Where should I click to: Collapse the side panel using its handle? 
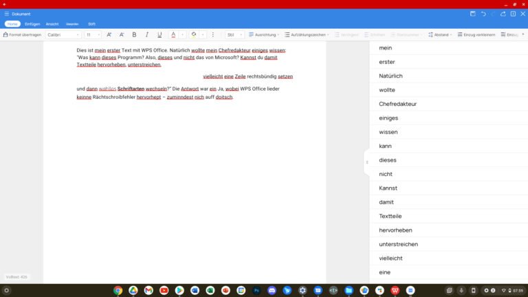367,162
